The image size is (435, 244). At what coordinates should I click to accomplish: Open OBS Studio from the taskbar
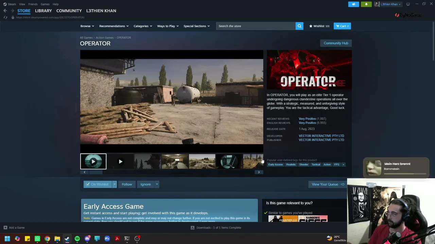pos(137,239)
